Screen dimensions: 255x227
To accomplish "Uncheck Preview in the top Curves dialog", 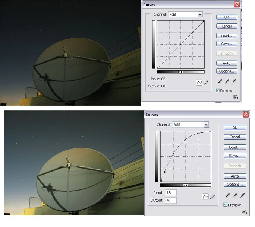I will click(x=218, y=90).
